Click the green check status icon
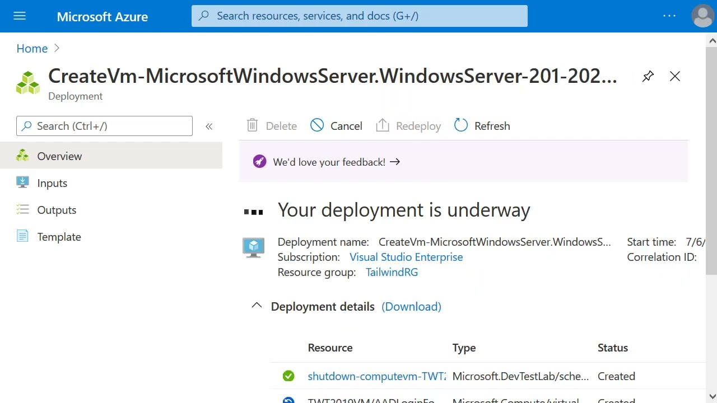 [x=288, y=376]
